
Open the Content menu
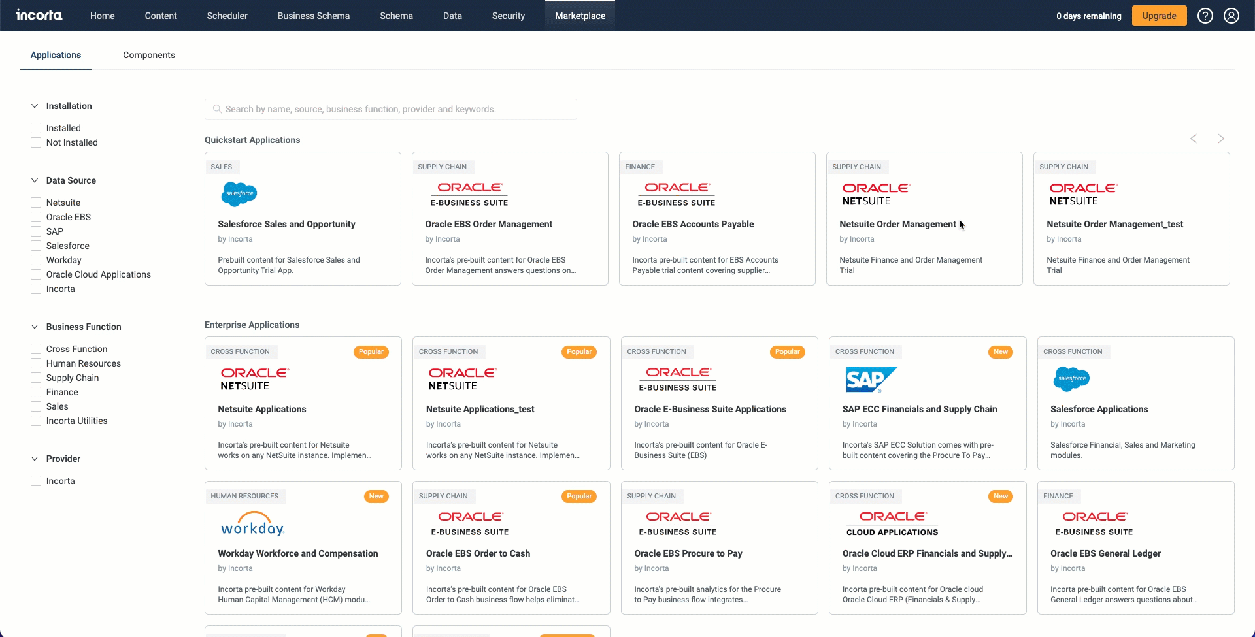[161, 16]
